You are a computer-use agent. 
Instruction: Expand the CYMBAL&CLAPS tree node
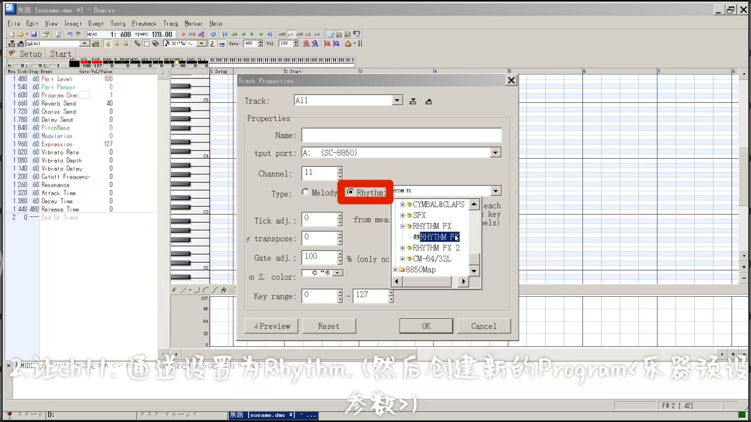[402, 204]
